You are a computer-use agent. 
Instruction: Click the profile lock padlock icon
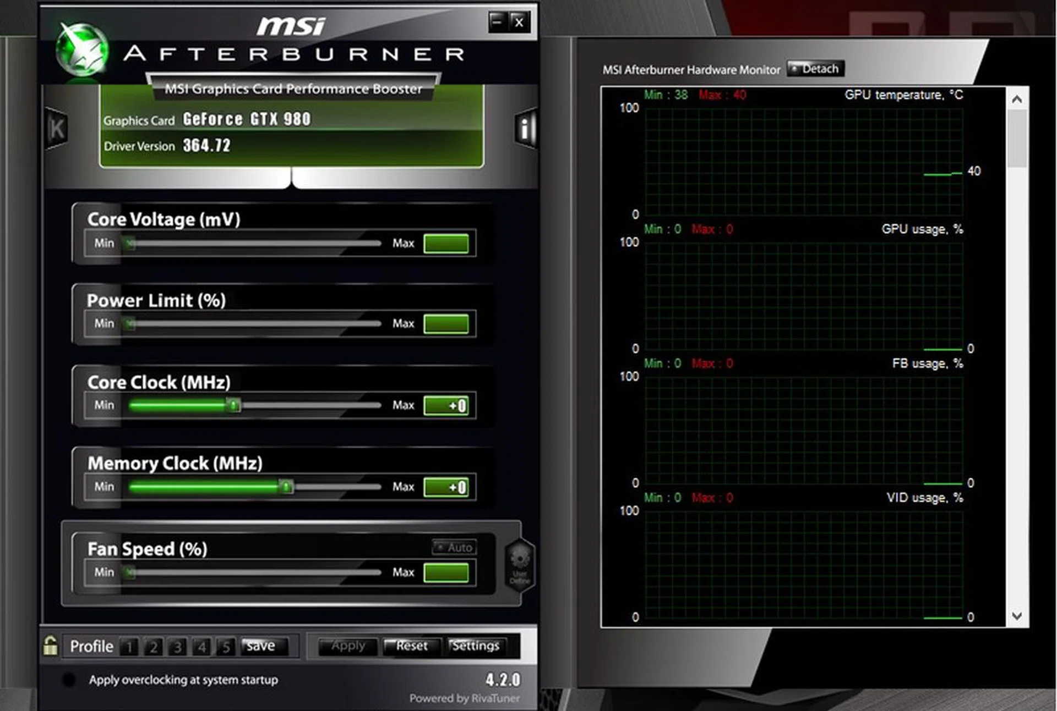pos(50,646)
